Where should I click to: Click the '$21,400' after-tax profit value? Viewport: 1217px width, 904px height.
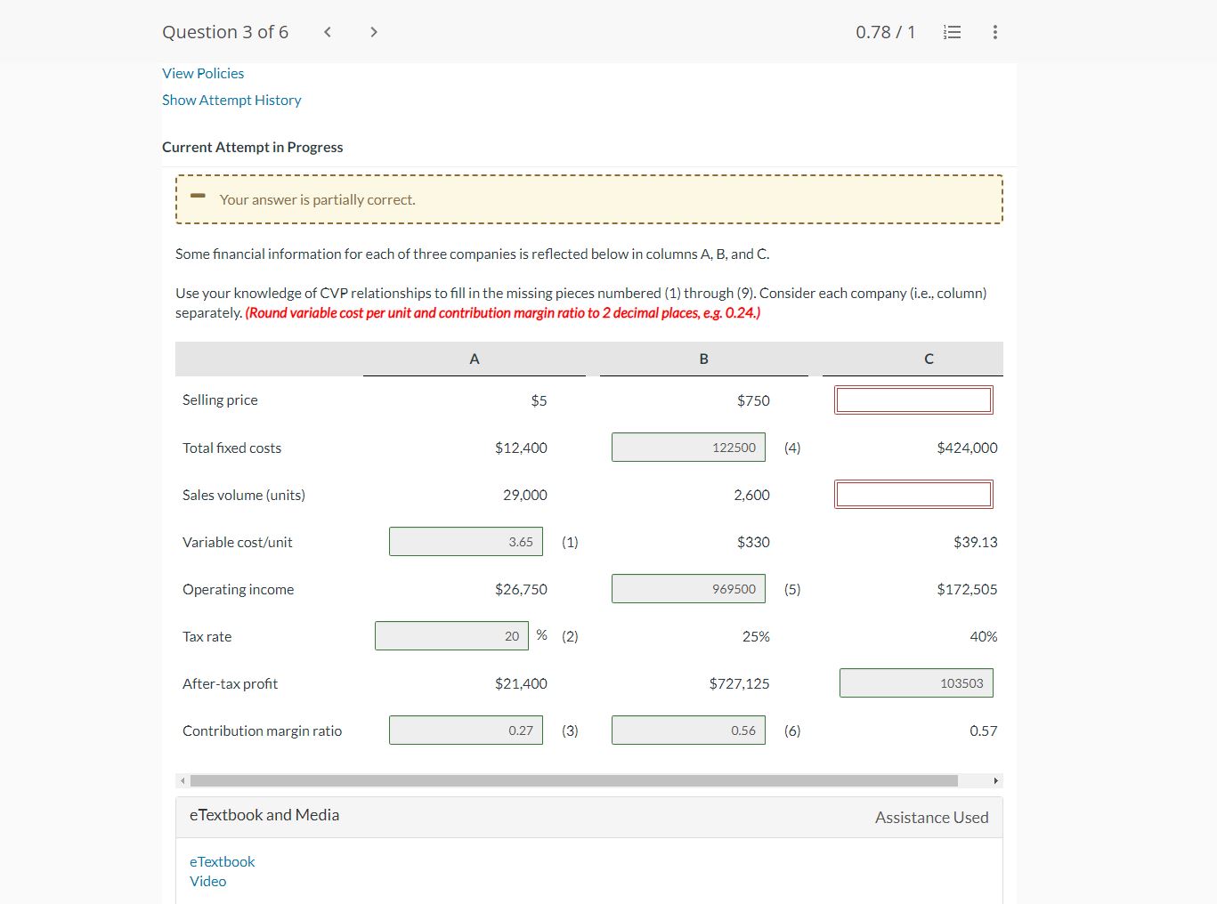521,683
